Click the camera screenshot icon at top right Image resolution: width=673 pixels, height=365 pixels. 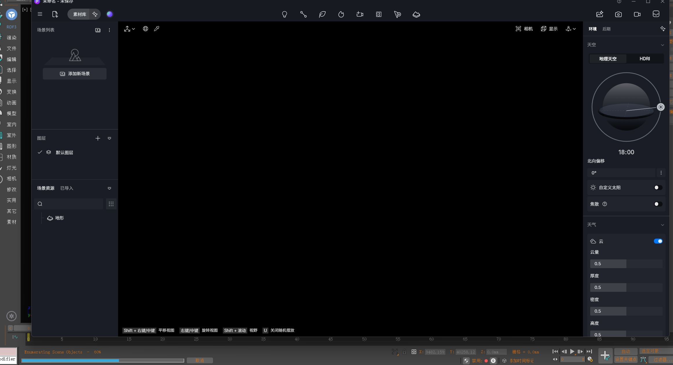[x=618, y=14]
